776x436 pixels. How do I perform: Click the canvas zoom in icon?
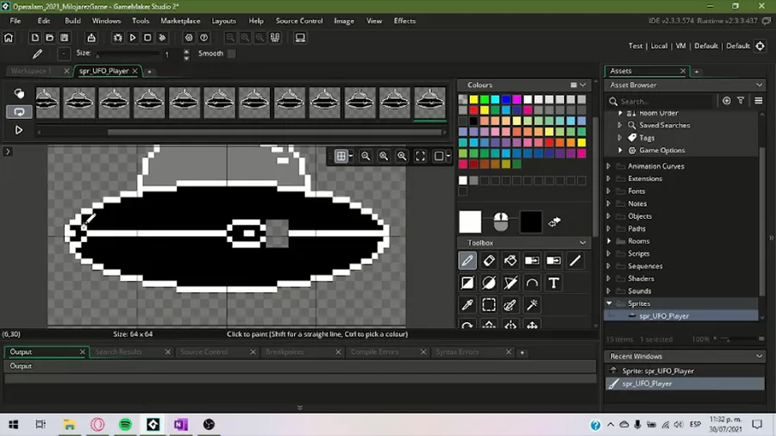click(x=402, y=156)
